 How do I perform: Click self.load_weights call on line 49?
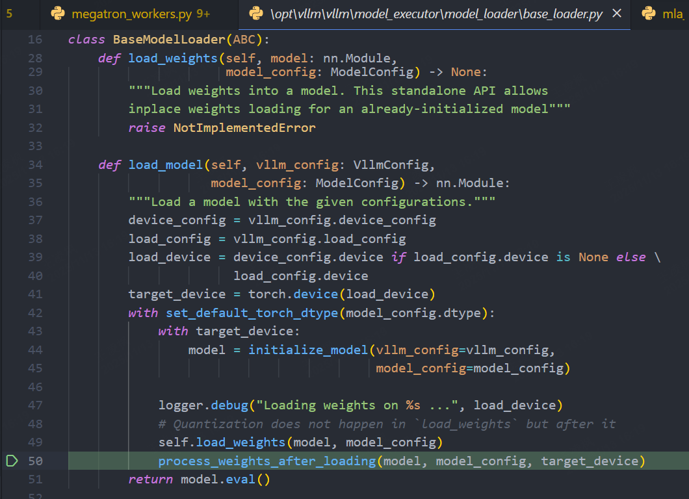tap(222, 442)
